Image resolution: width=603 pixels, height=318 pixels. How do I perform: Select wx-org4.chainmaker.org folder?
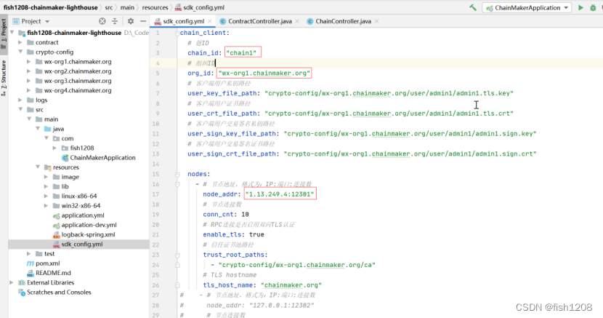[x=77, y=90]
